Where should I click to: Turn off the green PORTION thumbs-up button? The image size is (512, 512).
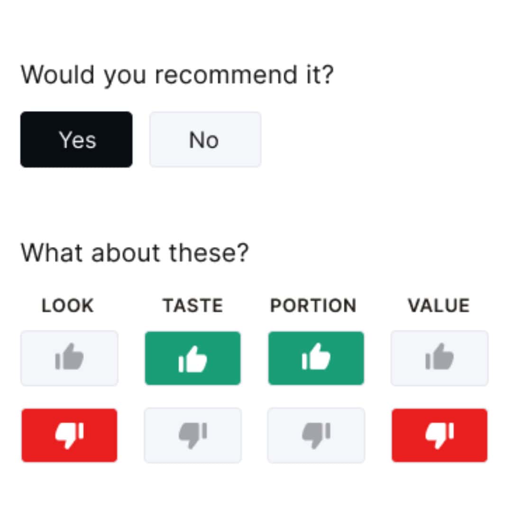pos(316,358)
